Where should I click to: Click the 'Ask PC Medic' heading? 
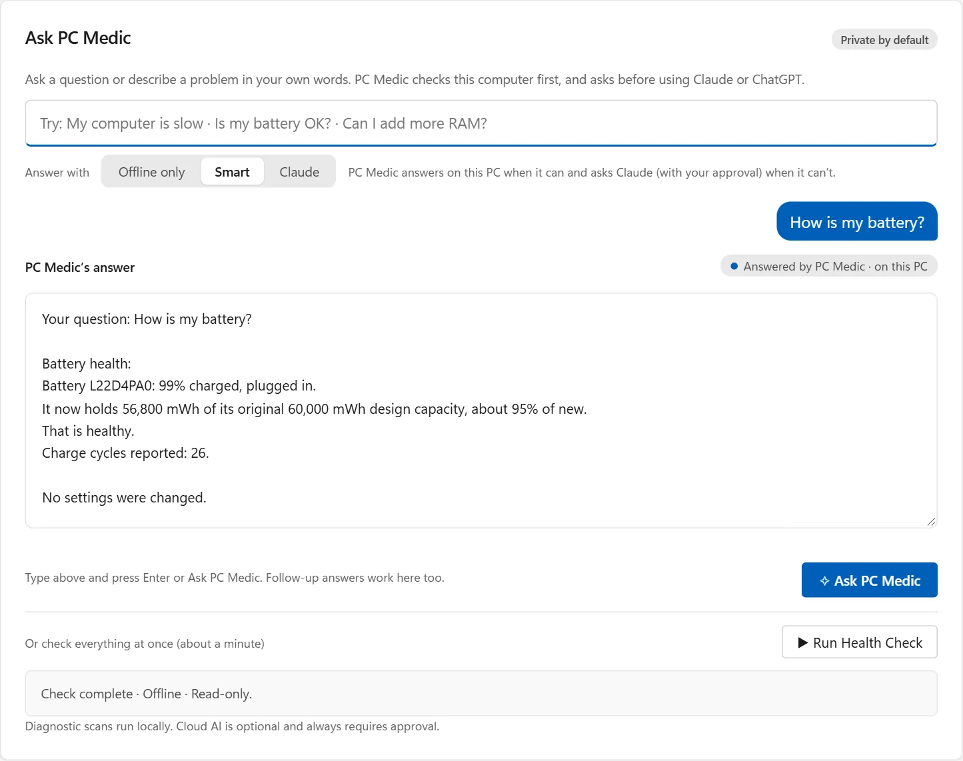[78, 38]
